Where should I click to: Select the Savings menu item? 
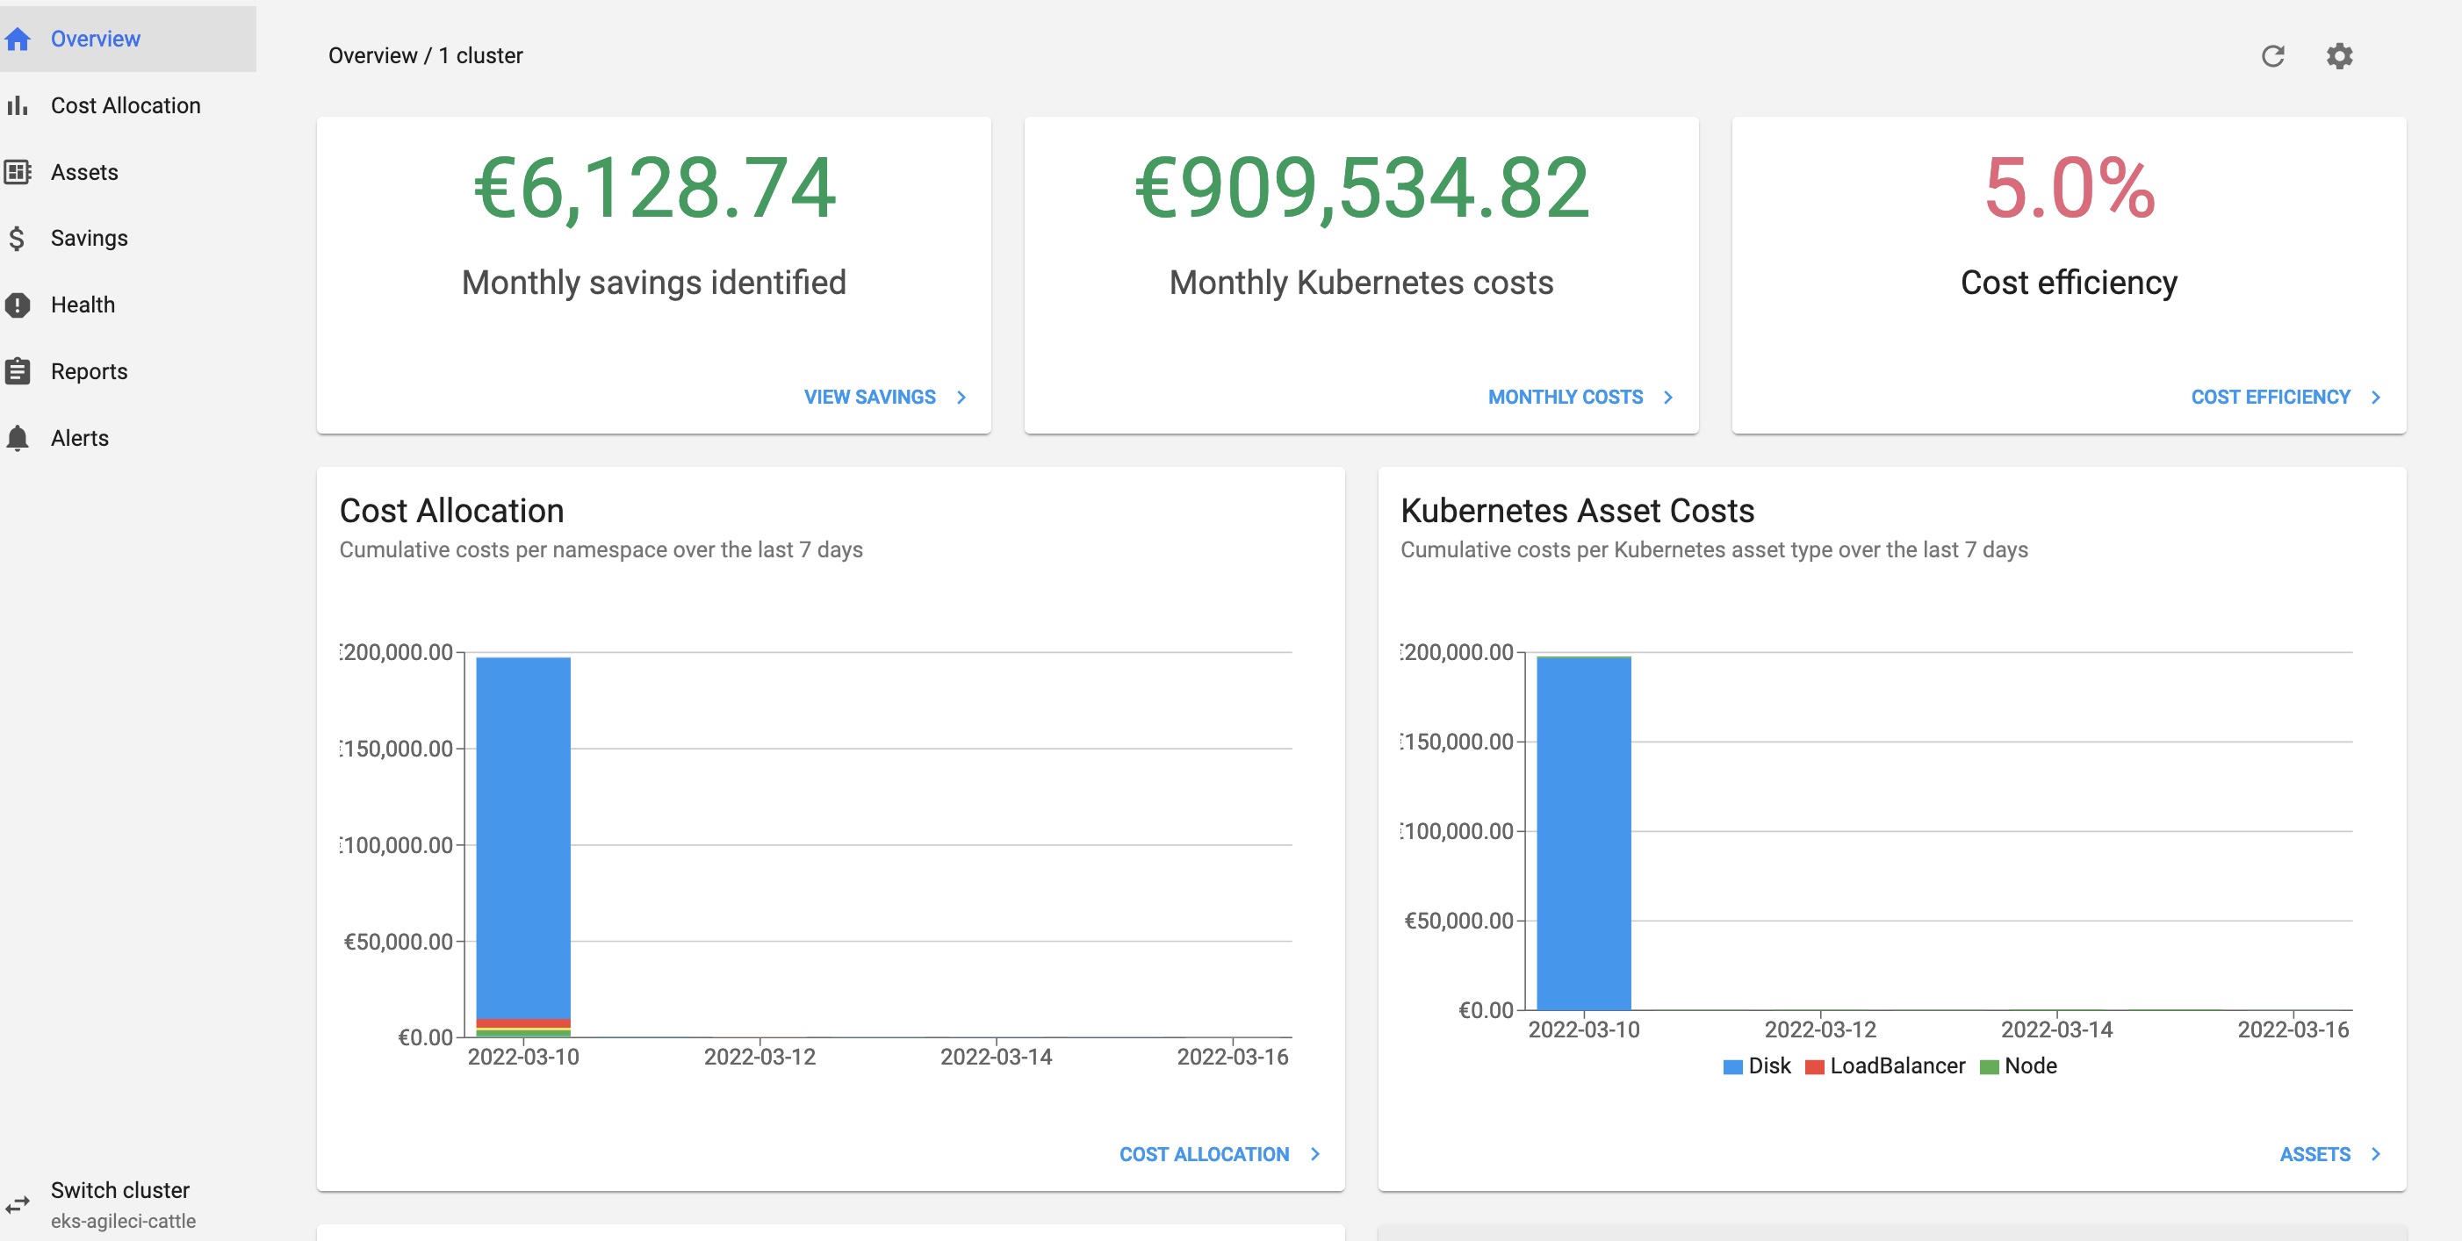[89, 238]
